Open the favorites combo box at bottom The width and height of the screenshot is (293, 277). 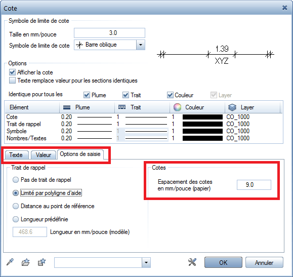tap(102, 262)
